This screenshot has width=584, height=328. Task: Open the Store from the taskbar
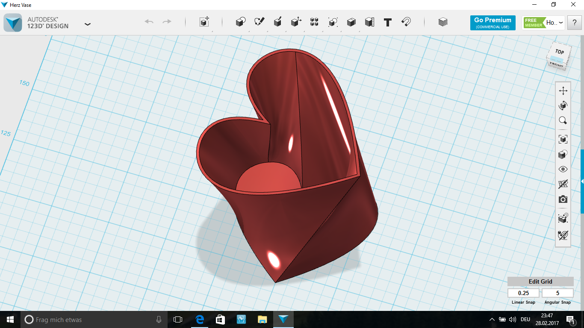point(220,319)
